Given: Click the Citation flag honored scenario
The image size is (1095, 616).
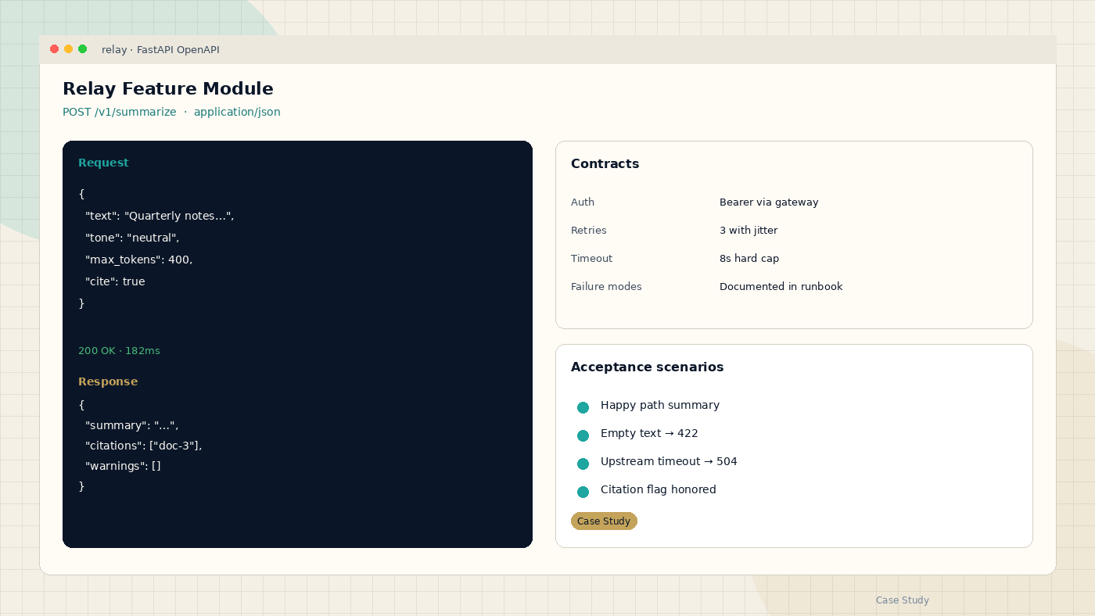Looking at the screenshot, I should [659, 489].
